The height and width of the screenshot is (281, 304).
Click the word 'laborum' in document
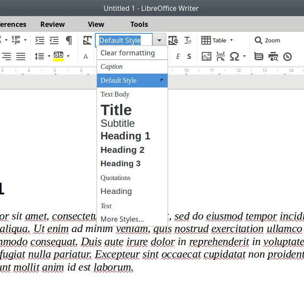pyautogui.click(x=113, y=268)
